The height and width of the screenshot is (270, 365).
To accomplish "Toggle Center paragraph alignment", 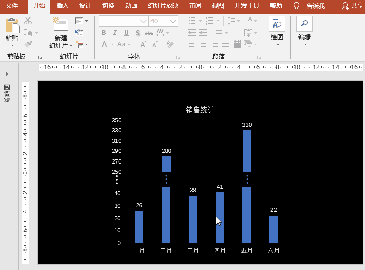I will coord(203,44).
